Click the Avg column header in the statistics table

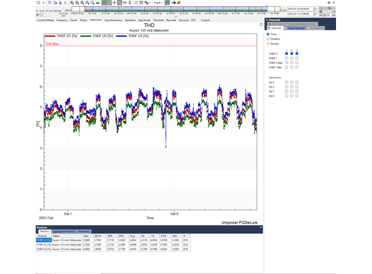point(135,236)
